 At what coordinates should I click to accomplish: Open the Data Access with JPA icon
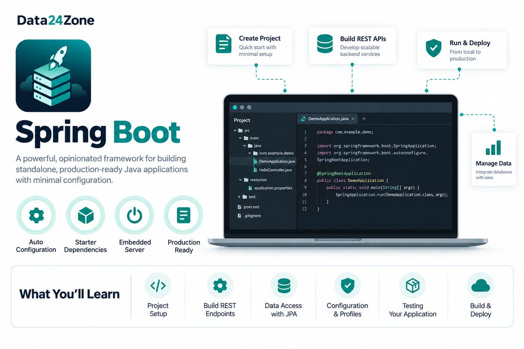pyautogui.click(x=283, y=286)
